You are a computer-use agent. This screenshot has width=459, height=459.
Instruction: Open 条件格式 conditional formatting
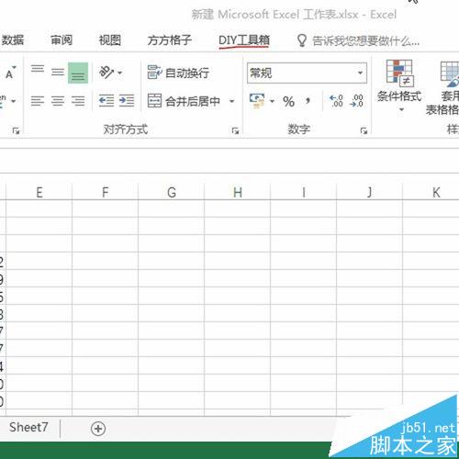[399, 86]
